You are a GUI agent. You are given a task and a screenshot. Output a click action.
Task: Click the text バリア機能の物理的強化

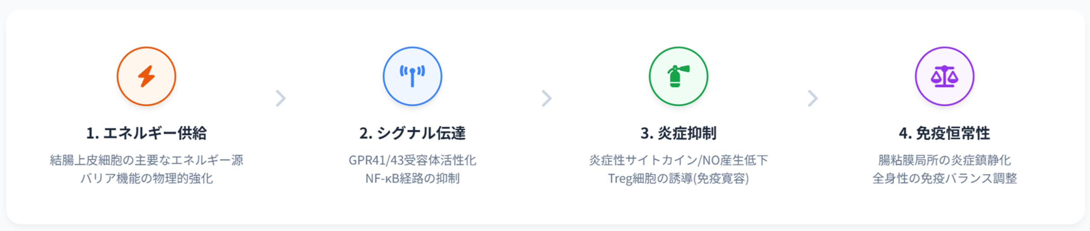(146, 178)
